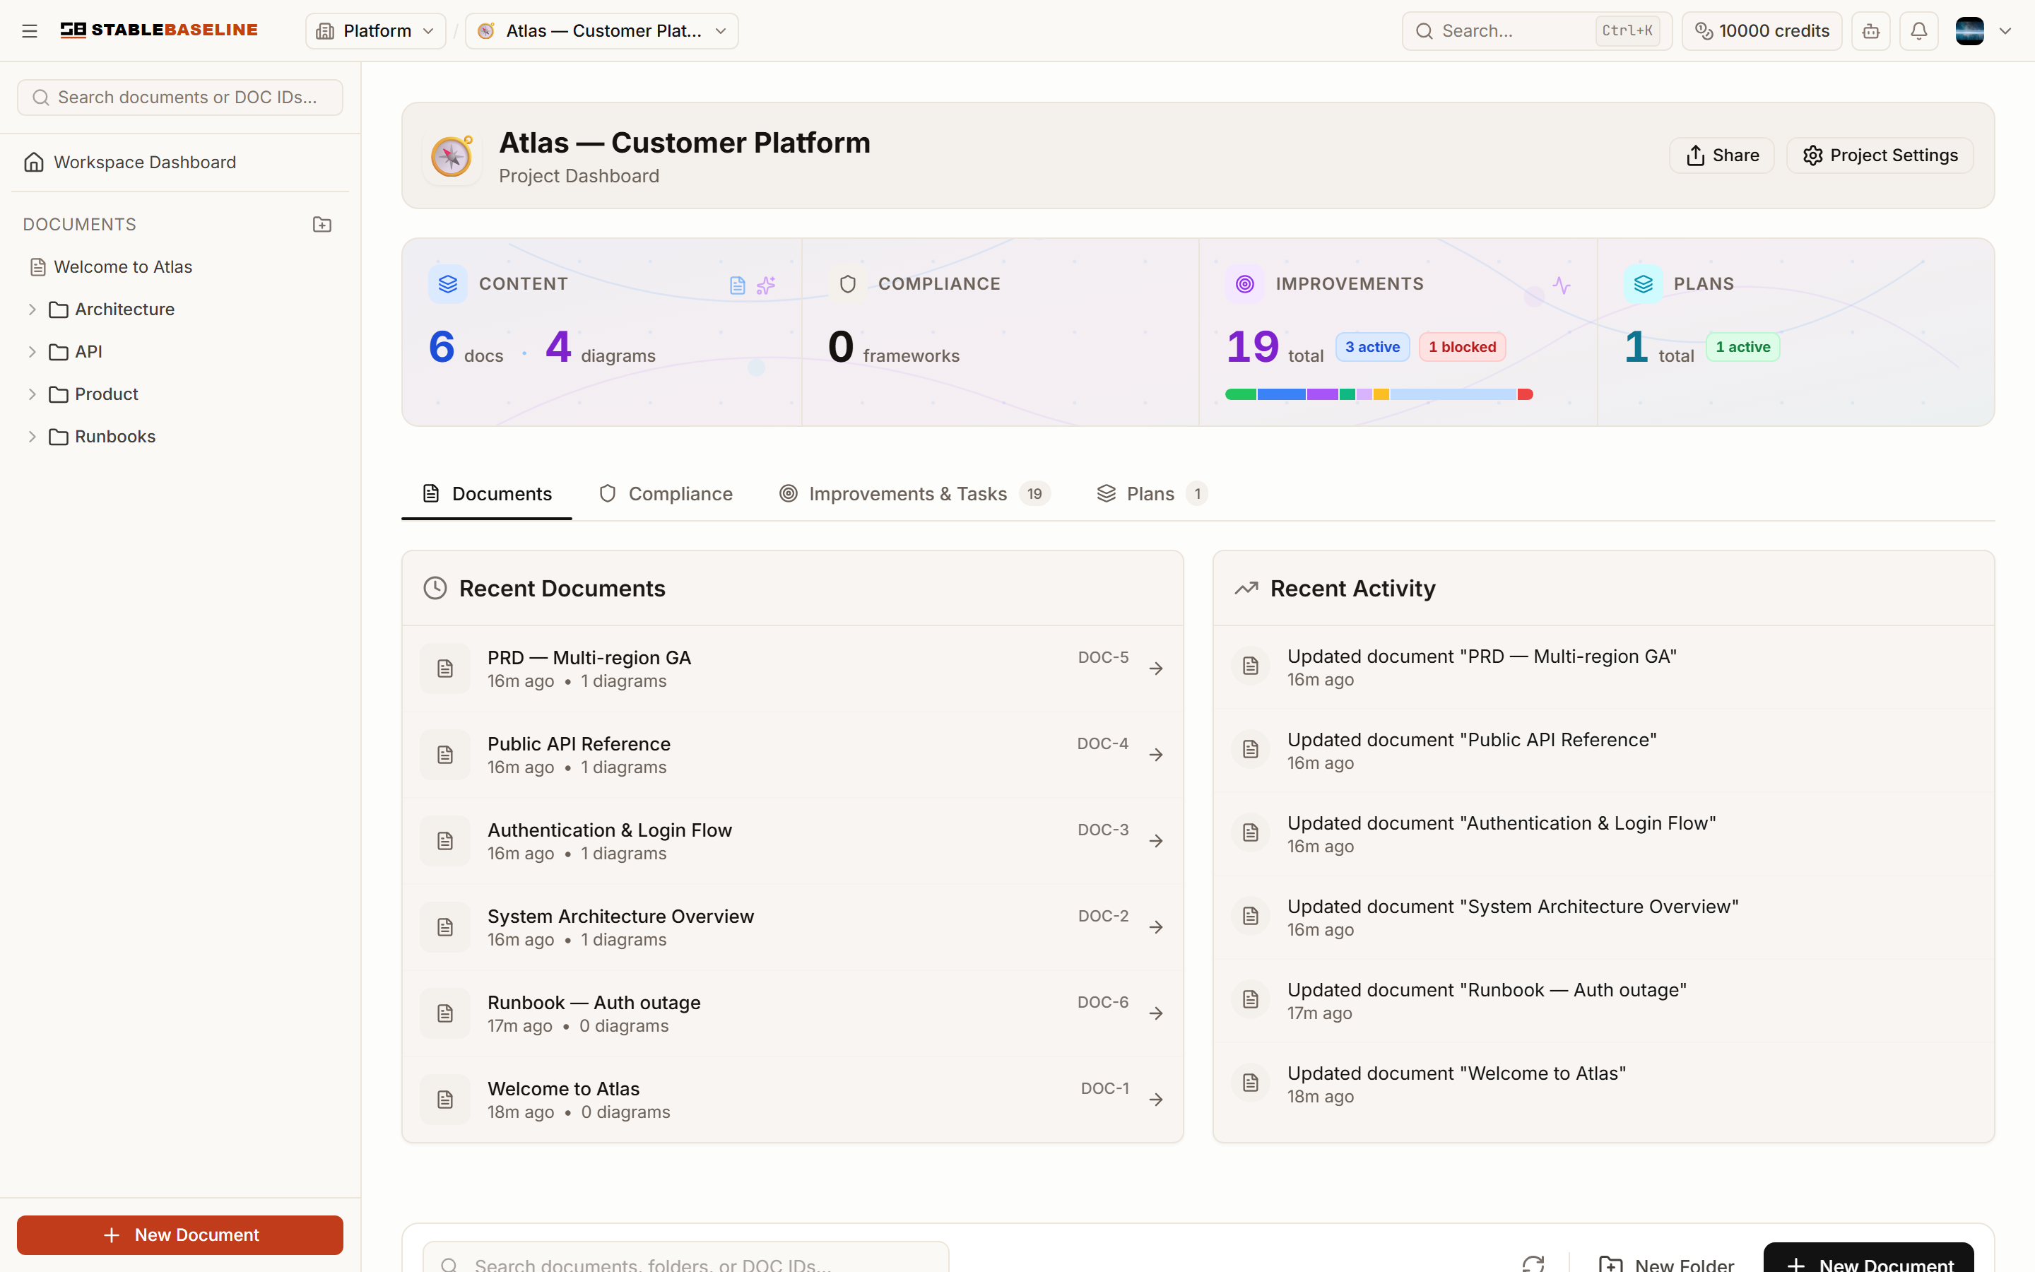Open activity Updated document "Public API Reference"

pos(1603,750)
